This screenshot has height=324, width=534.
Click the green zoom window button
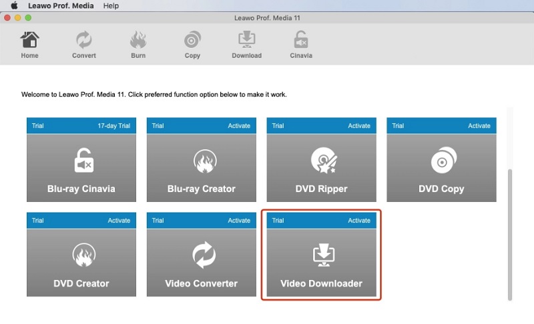[x=28, y=18]
